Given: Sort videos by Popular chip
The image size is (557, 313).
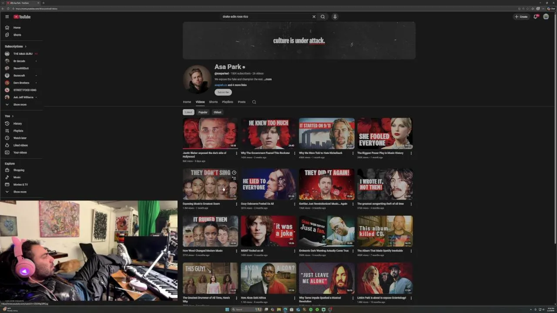Looking at the screenshot, I should [x=203, y=112].
